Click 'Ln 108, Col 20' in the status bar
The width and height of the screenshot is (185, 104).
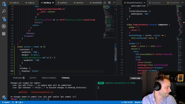(127, 102)
